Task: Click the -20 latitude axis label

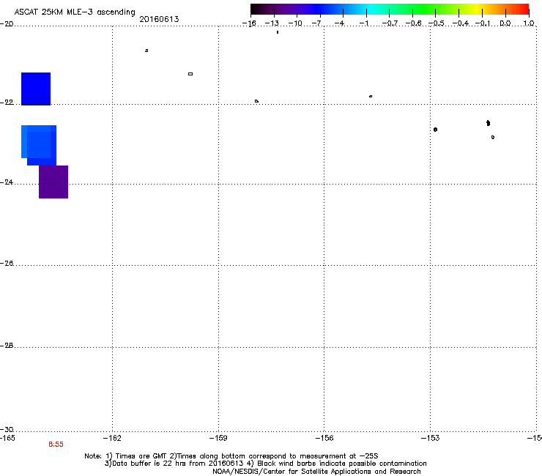Action: [7, 24]
